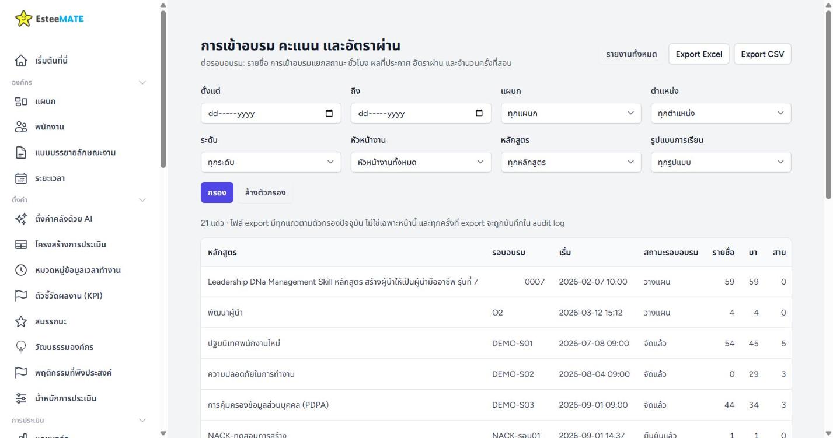
Task: Open the ระดับ dropdown ทุกระดับ
Action: tap(271, 162)
